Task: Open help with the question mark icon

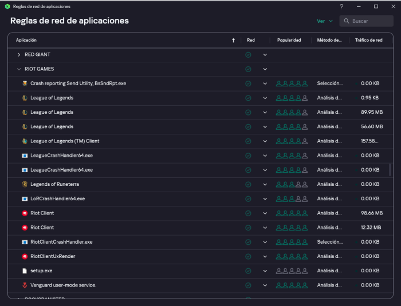Action: pyautogui.click(x=341, y=6)
